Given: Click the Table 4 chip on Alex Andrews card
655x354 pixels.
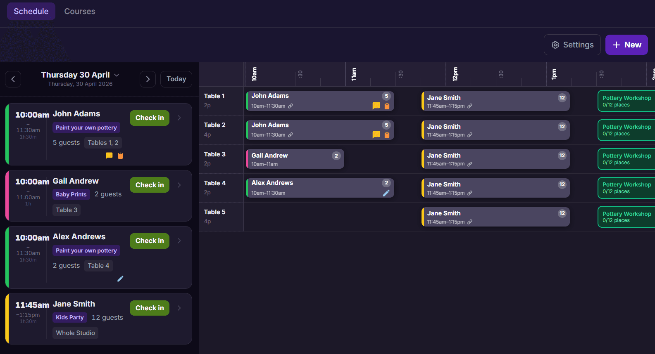Looking at the screenshot, I should [98, 266].
